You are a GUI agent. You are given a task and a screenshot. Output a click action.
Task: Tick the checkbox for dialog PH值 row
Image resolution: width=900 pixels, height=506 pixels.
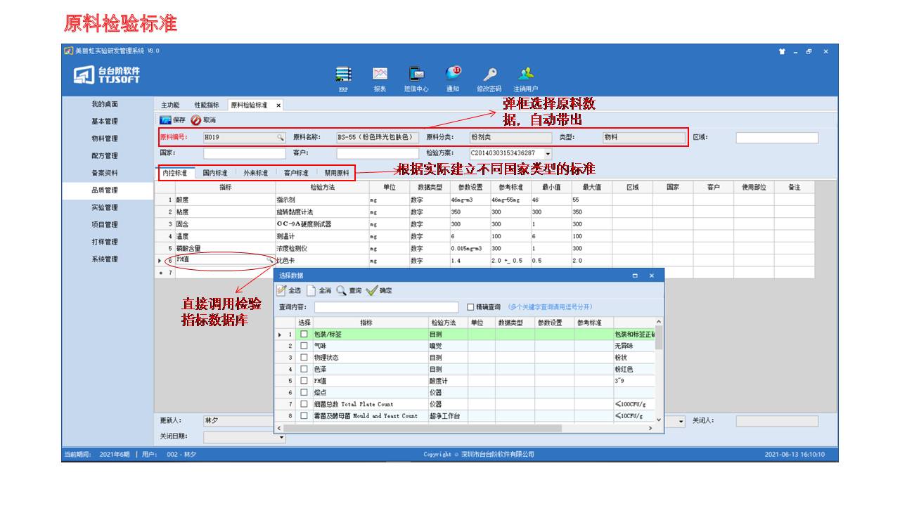(x=304, y=381)
